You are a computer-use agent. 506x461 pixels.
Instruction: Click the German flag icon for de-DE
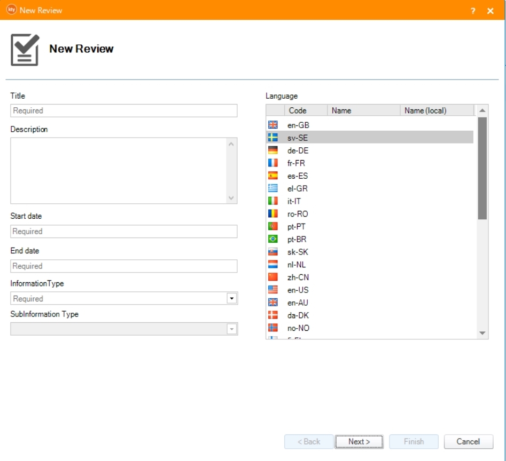coord(273,150)
